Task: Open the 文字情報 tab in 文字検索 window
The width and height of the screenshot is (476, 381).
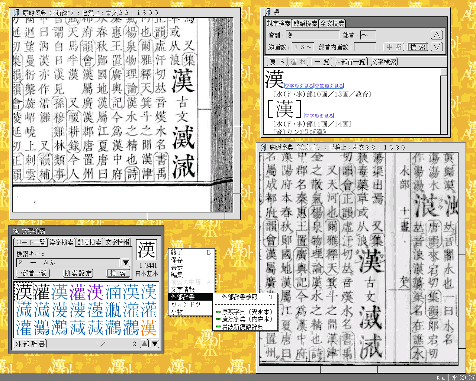Action: pyautogui.click(x=118, y=242)
